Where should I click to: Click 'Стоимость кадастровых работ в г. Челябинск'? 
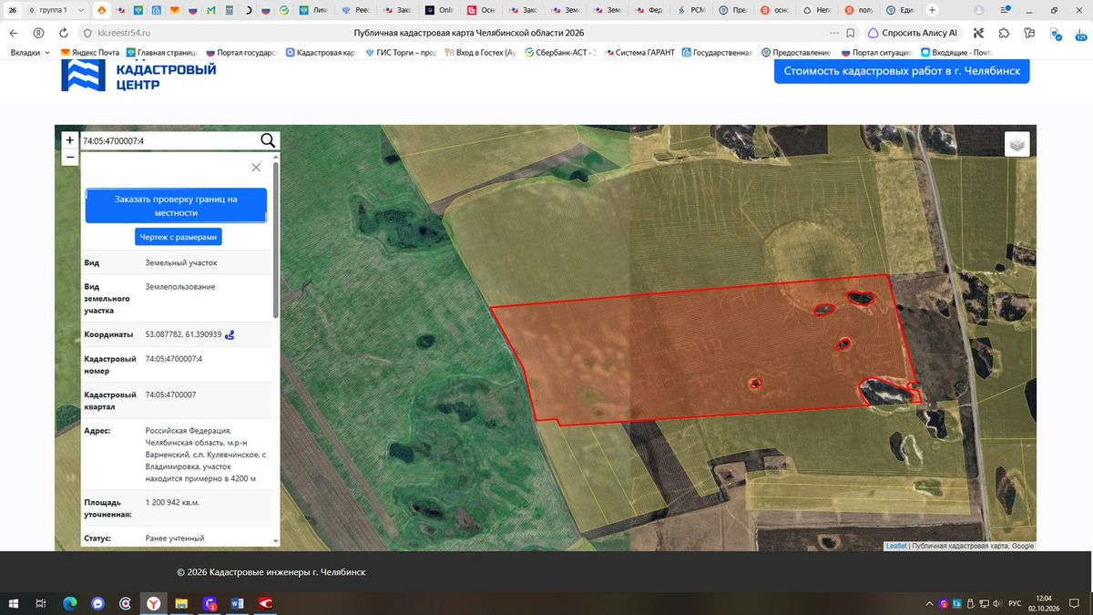(902, 71)
